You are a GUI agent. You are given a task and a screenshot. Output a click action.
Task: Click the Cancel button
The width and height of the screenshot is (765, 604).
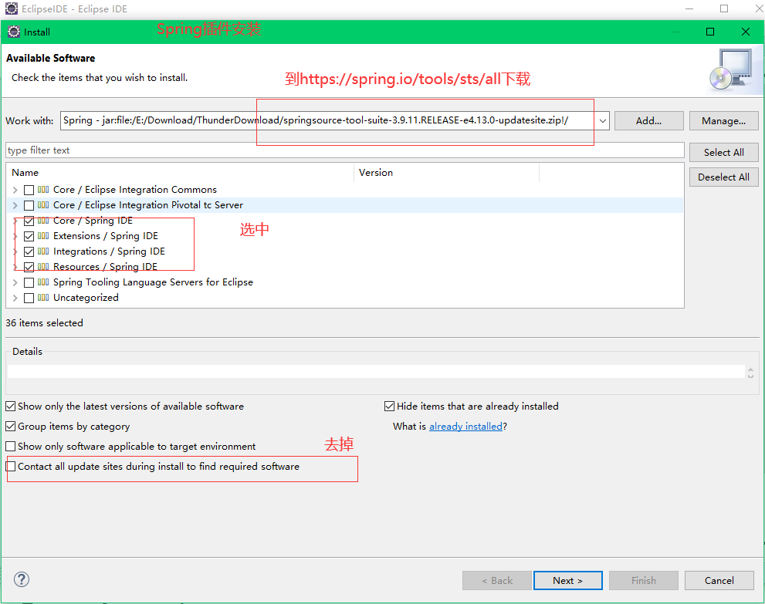tap(719, 581)
